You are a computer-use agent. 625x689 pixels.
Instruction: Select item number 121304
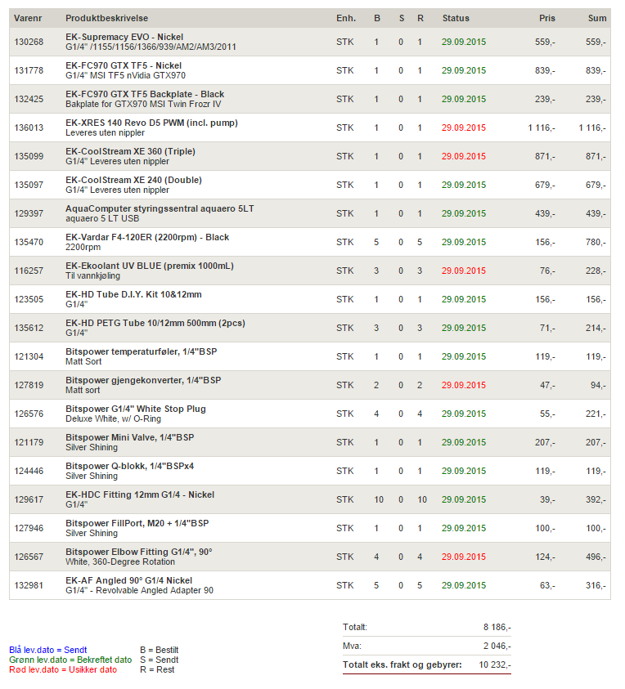click(29, 356)
